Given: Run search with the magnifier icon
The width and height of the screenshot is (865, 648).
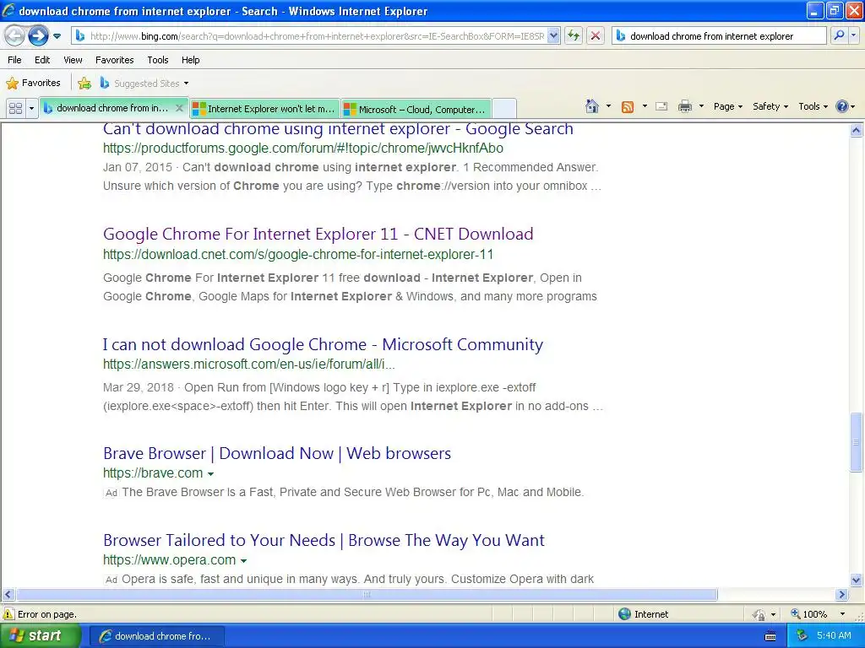Looking at the screenshot, I should tap(839, 36).
